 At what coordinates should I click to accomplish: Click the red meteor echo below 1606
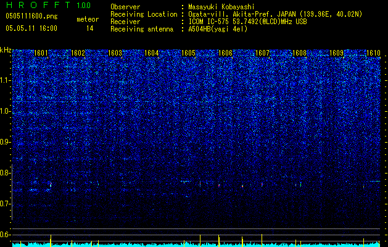point(219,185)
